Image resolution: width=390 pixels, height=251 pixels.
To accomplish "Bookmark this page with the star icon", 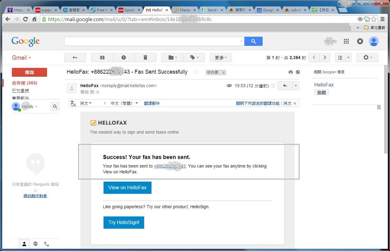I will [x=374, y=19].
